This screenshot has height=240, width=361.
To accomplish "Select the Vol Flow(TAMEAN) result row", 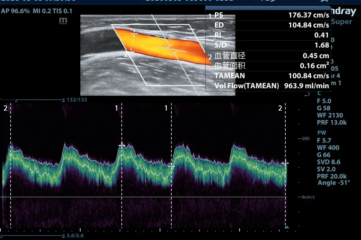I will pos(268,86).
